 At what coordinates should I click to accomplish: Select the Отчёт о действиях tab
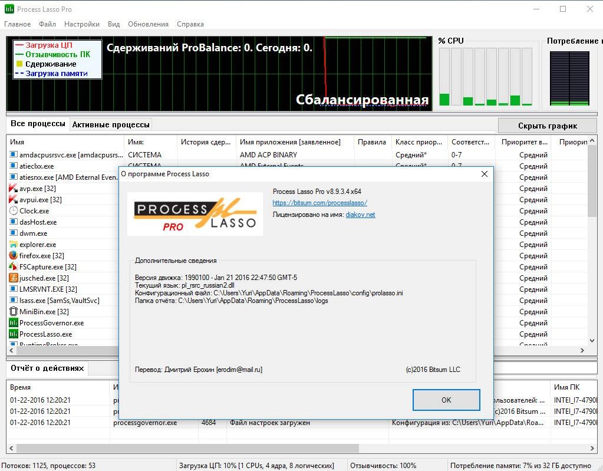[47, 368]
